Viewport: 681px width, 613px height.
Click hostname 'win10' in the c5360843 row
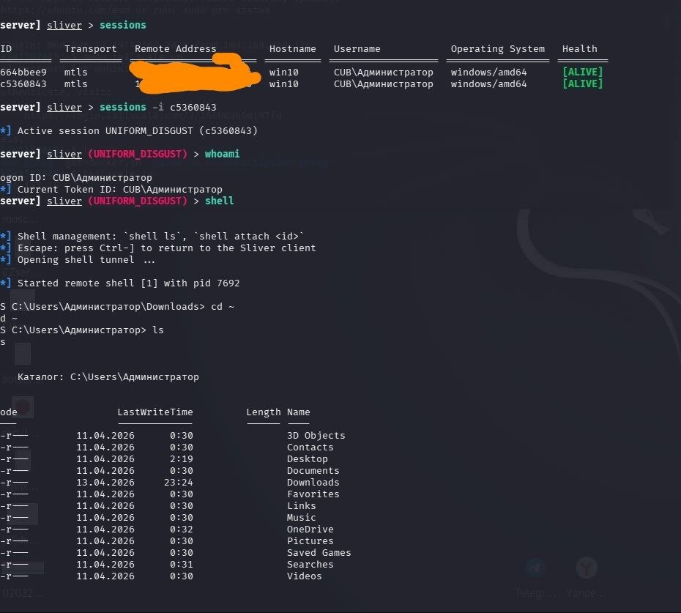pos(284,83)
